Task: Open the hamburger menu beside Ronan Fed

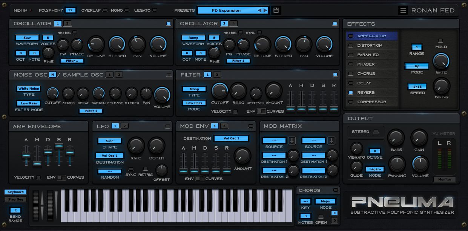Action: pos(403,11)
